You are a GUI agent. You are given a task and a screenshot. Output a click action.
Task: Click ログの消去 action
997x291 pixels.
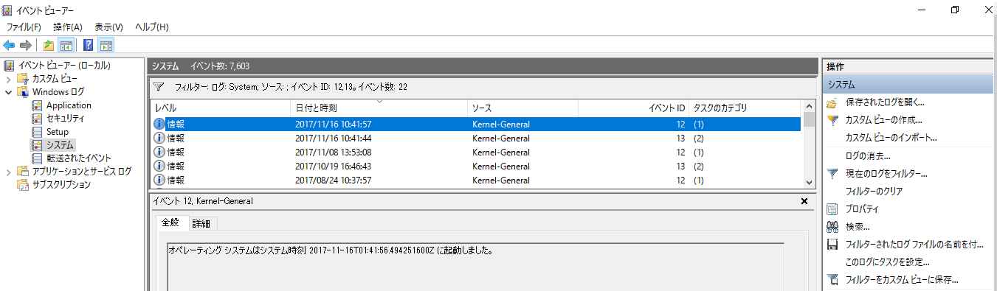click(868, 156)
